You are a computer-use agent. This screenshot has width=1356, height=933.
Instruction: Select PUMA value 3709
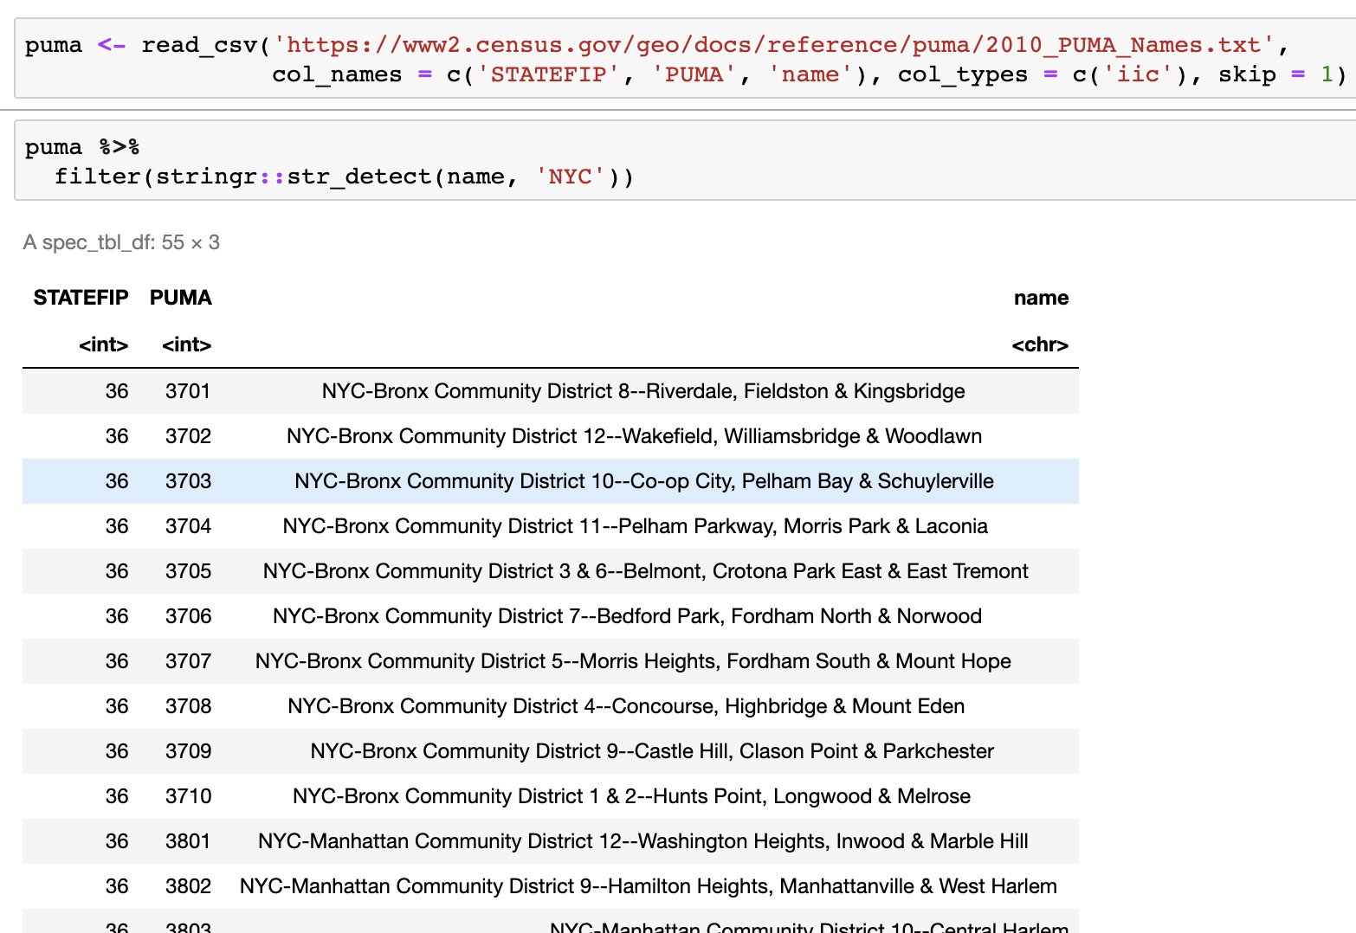[188, 751]
